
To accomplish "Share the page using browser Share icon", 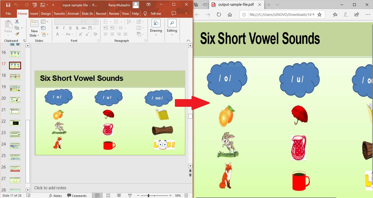I will pos(357,14).
